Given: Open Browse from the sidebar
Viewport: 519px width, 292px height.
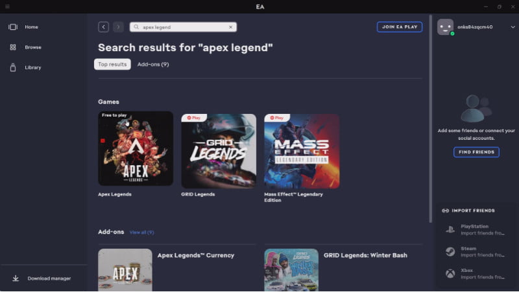Looking at the screenshot, I should point(33,47).
